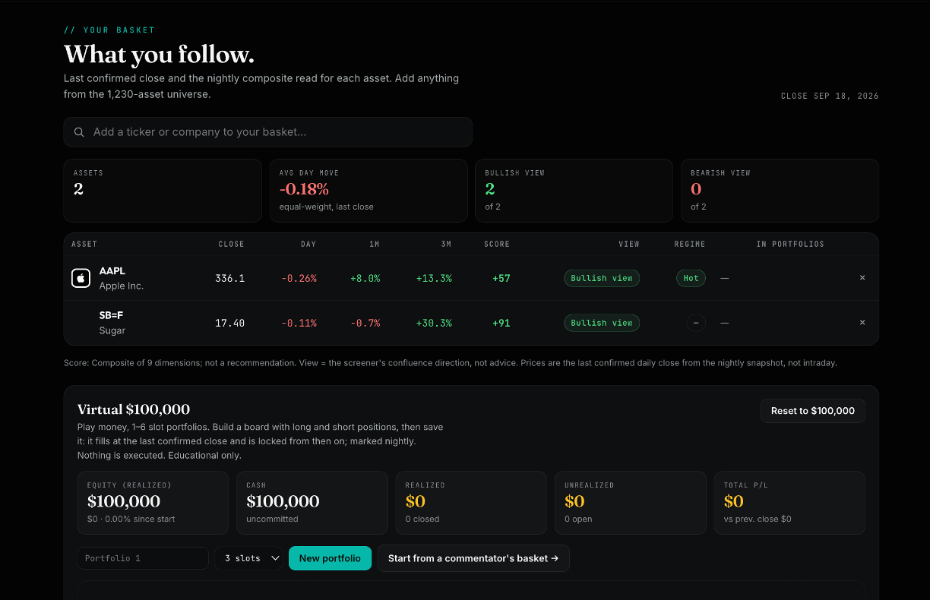Remove AAPL from the basket
The width and height of the screenshot is (930, 600).
pyautogui.click(x=862, y=278)
